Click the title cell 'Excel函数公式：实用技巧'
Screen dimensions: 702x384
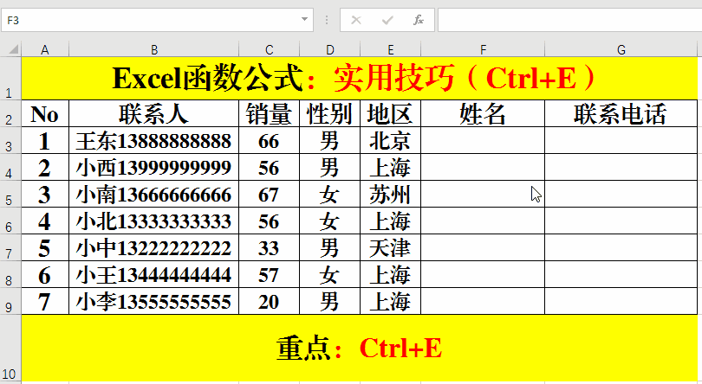[360, 79]
